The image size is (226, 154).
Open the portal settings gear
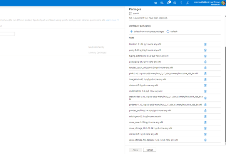175,3
